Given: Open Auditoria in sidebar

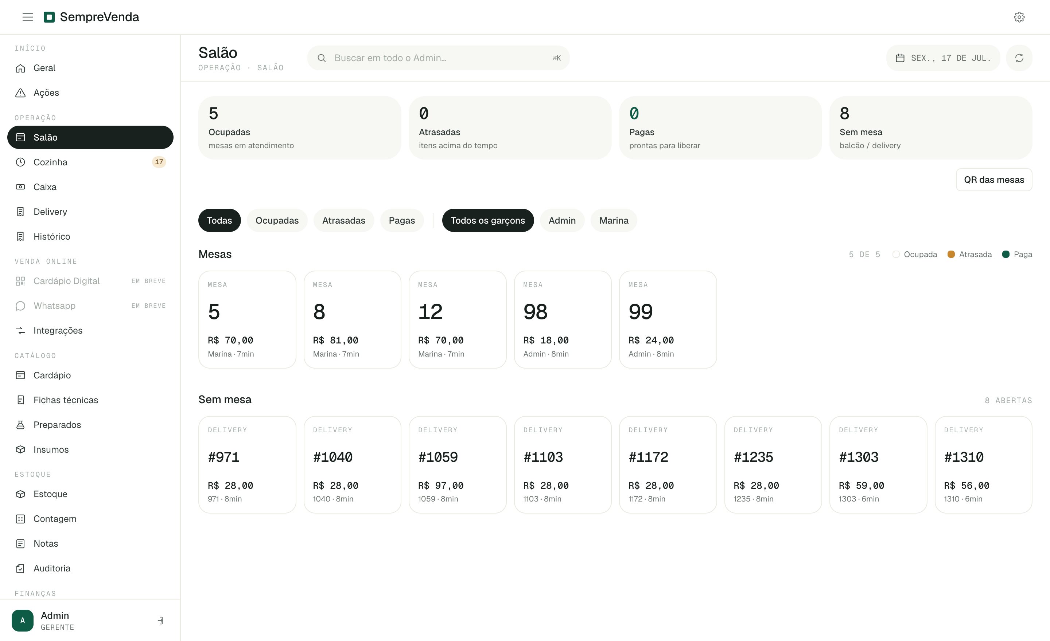Looking at the screenshot, I should coord(90,568).
